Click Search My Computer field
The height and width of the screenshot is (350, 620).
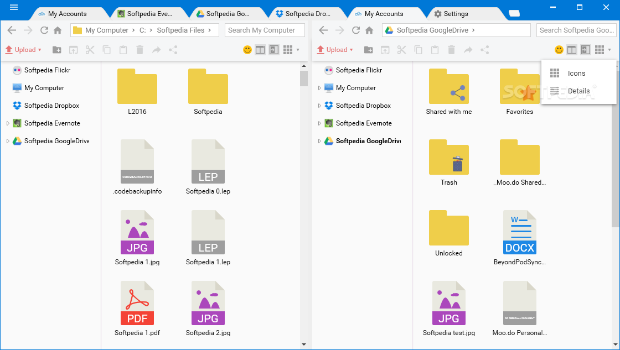[x=265, y=30]
